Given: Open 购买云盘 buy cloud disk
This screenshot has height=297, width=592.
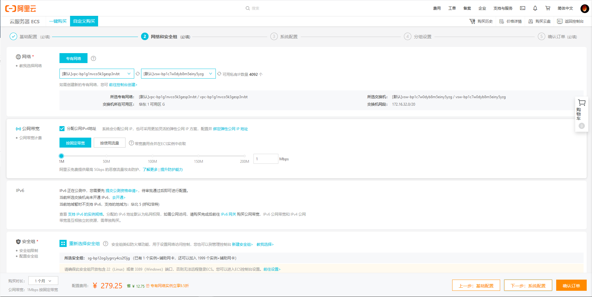Looking at the screenshot, I should (x=539, y=21).
